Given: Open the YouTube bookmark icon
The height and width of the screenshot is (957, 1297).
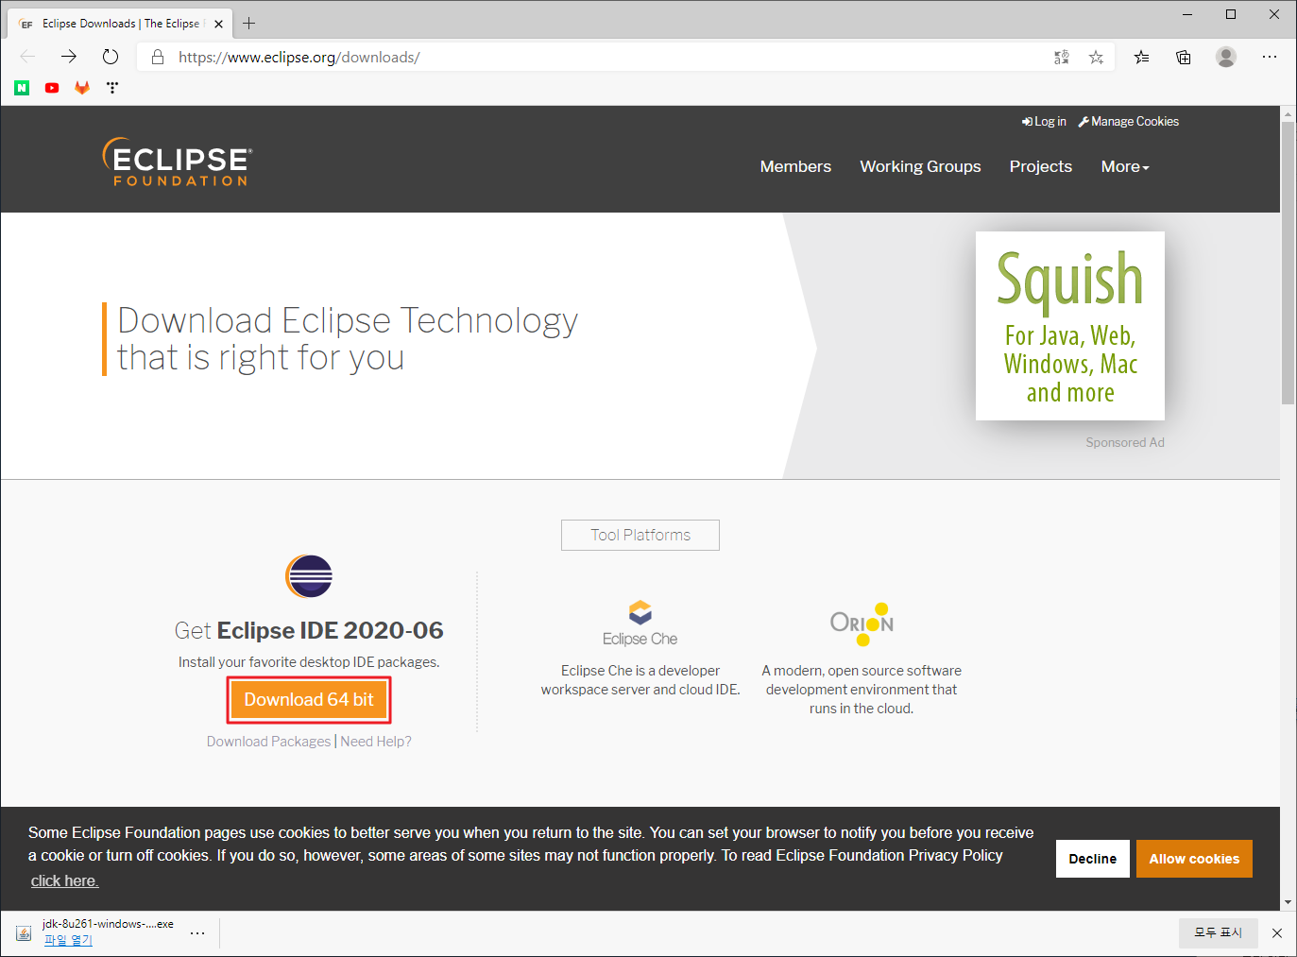Looking at the screenshot, I should point(52,88).
